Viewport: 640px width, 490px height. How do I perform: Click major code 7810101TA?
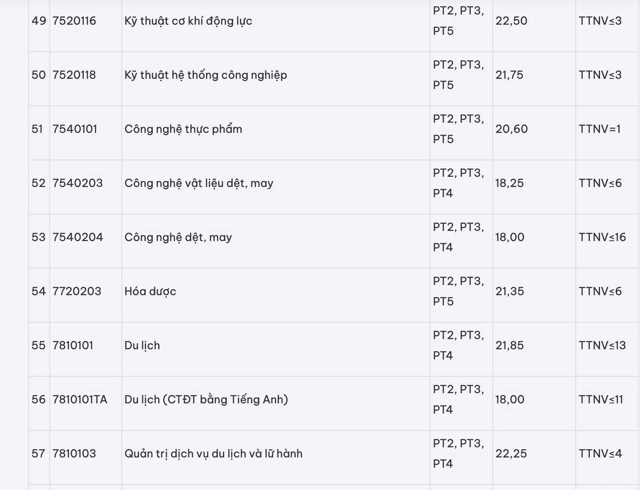click(x=80, y=399)
